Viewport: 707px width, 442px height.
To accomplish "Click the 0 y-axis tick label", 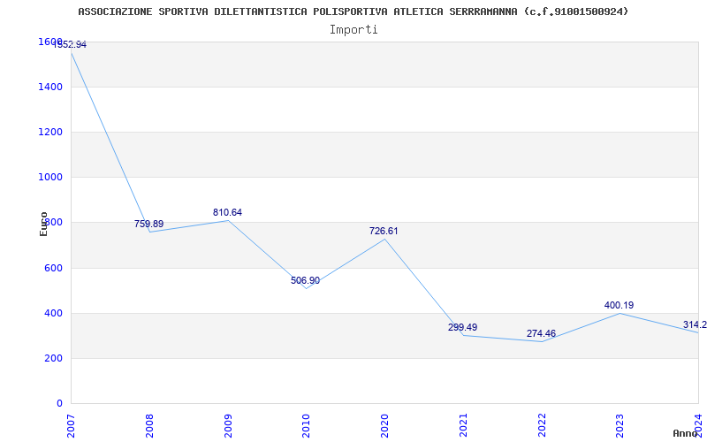I will tap(60, 403).
